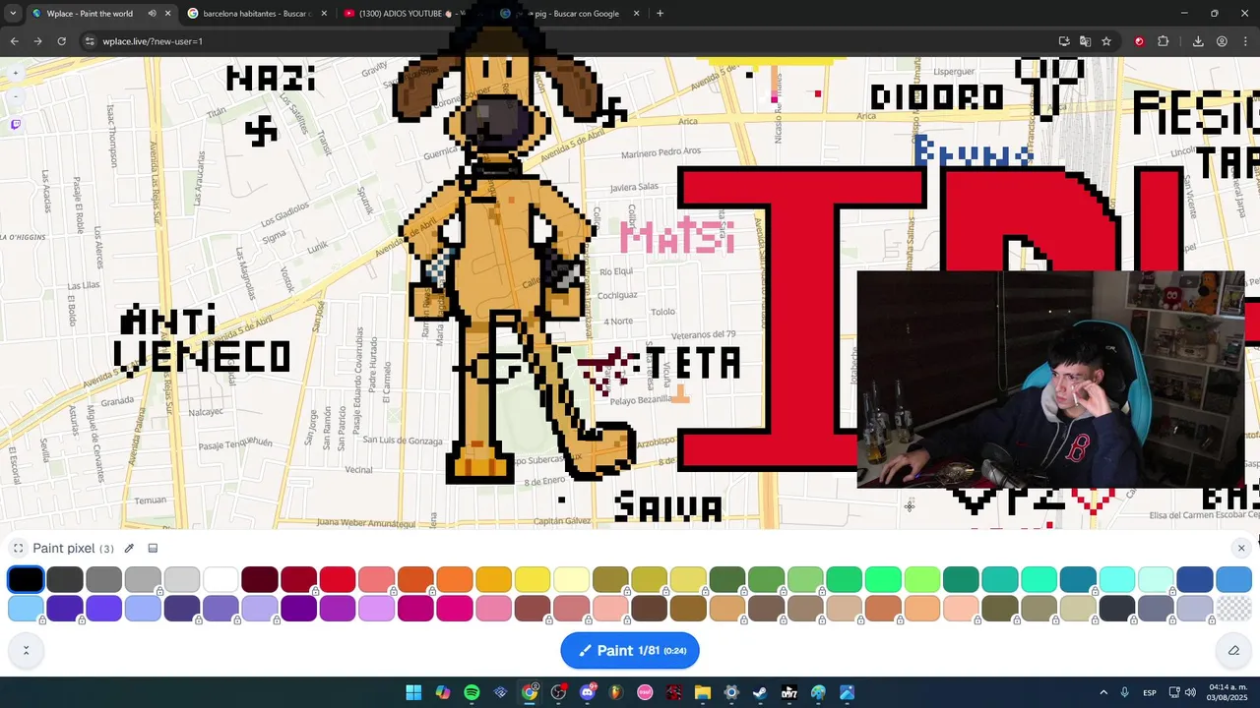Select the pencil icon next to Paint pixel
Screen dimensions: 1260x708
pos(129,549)
